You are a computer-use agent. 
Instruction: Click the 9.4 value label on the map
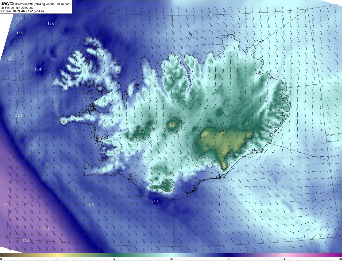click(x=265, y=215)
